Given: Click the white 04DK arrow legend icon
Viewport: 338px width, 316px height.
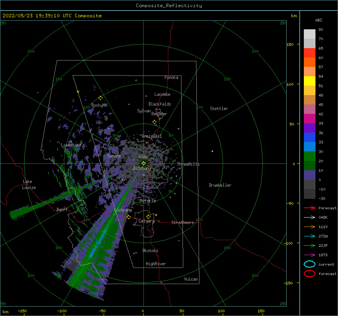Looking at the screenshot, I should [x=309, y=217].
